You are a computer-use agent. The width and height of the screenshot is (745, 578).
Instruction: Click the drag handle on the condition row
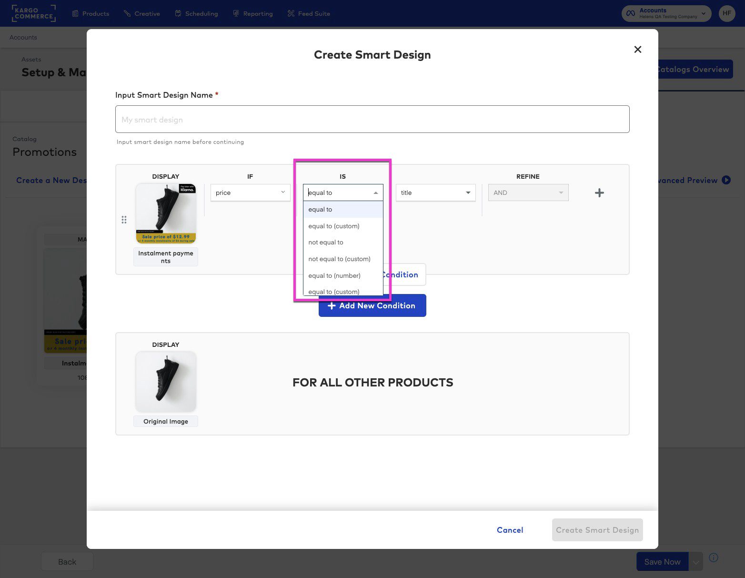point(124,220)
